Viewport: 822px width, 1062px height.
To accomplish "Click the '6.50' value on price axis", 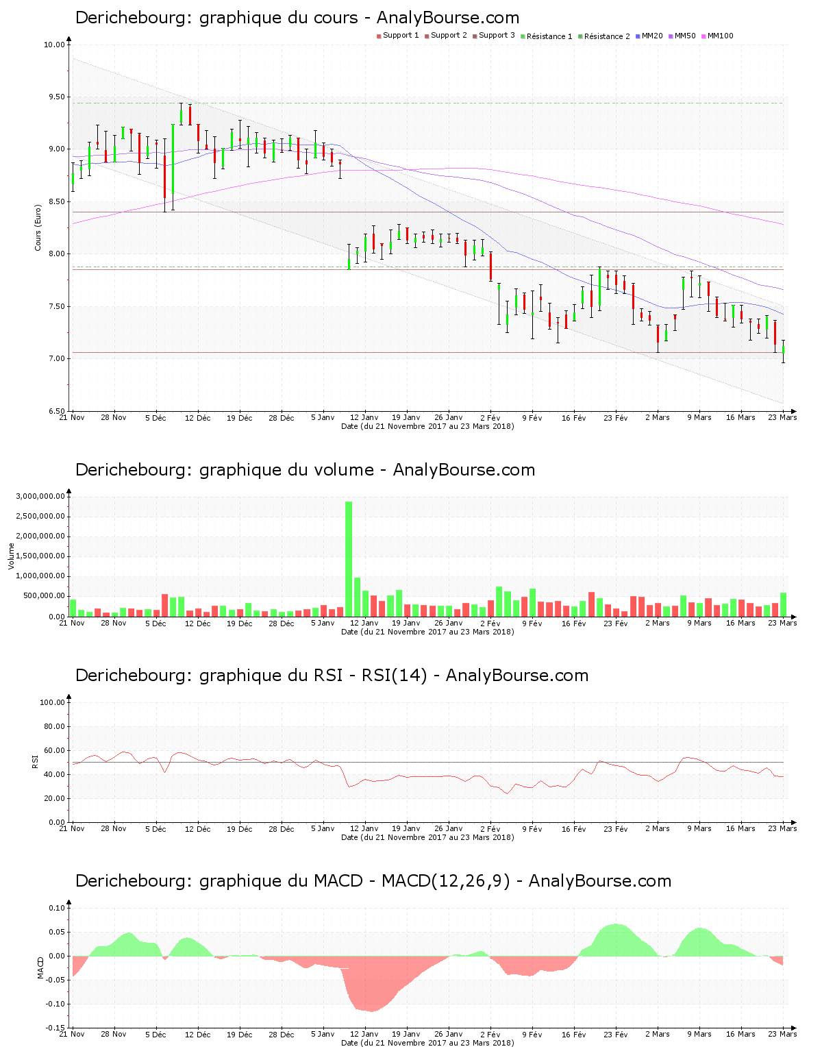I will point(56,411).
